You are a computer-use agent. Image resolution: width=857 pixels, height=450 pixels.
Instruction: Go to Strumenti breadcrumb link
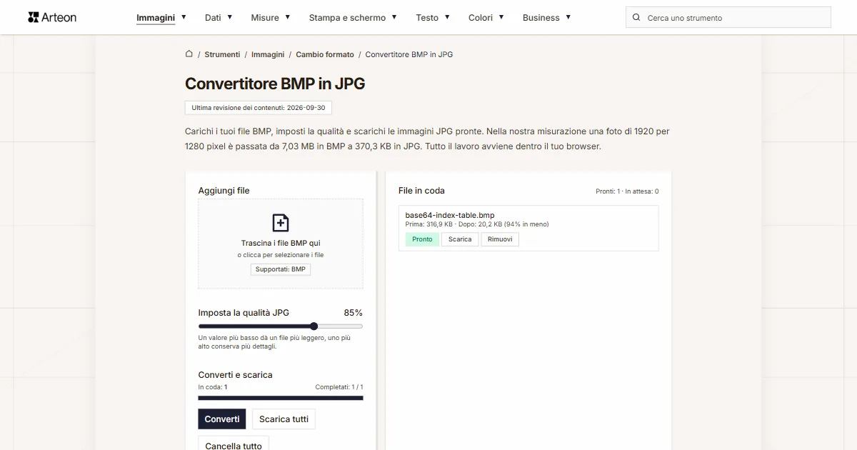[222, 54]
